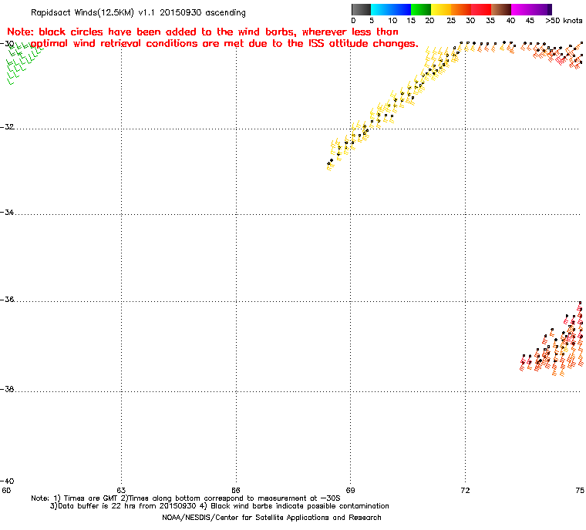The height and width of the screenshot is (530, 586).
Task: Click the yellow diagonal wind barb swath
Action: coord(394,108)
